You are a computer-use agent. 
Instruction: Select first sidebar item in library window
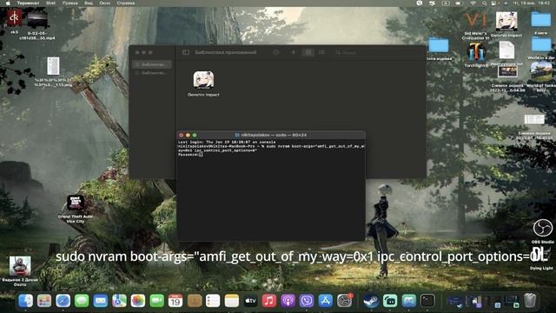point(152,64)
